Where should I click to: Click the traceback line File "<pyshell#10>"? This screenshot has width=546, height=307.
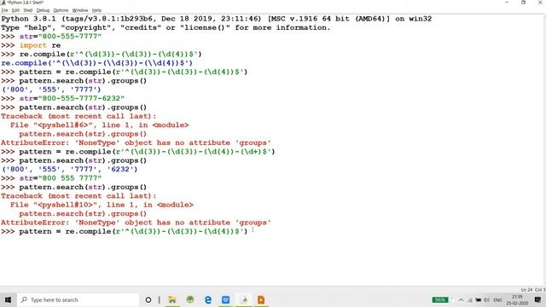pos(102,205)
